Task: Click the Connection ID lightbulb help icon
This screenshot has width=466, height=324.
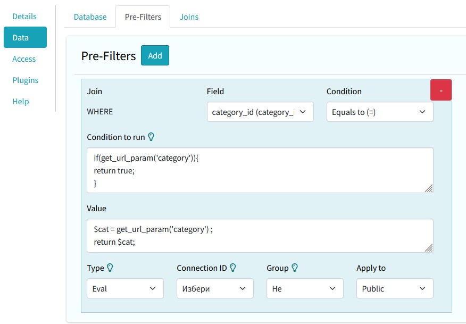Action: coord(232,268)
